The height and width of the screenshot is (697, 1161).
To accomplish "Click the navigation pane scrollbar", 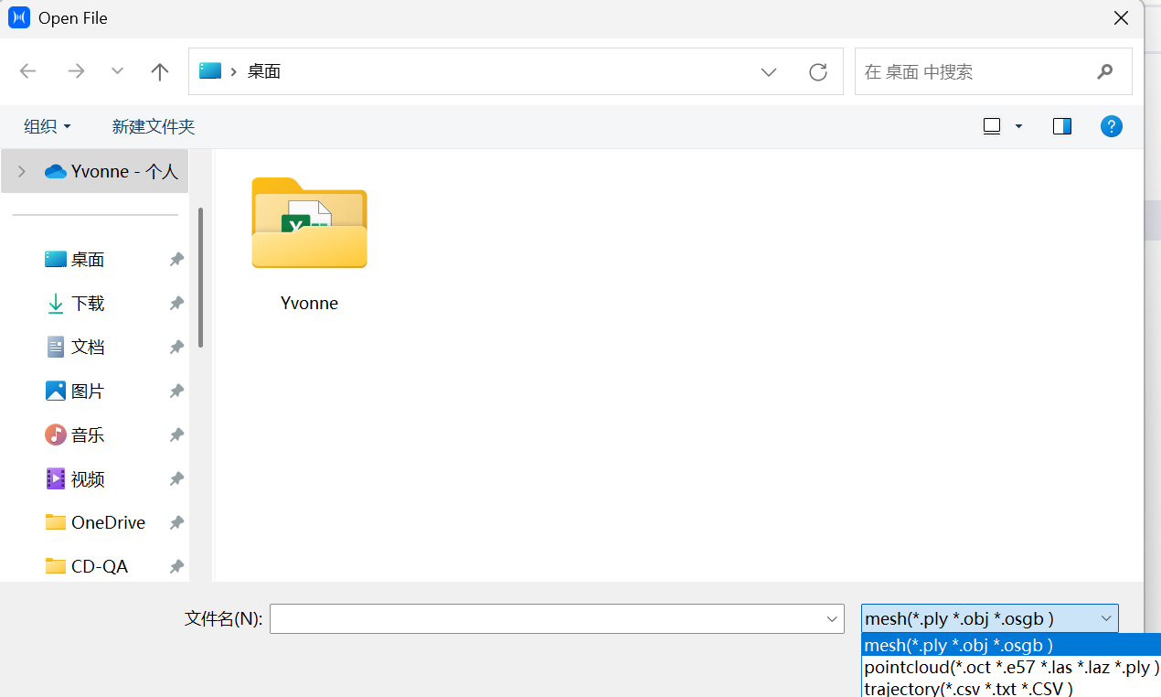I will pyautogui.click(x=200, y=277).
